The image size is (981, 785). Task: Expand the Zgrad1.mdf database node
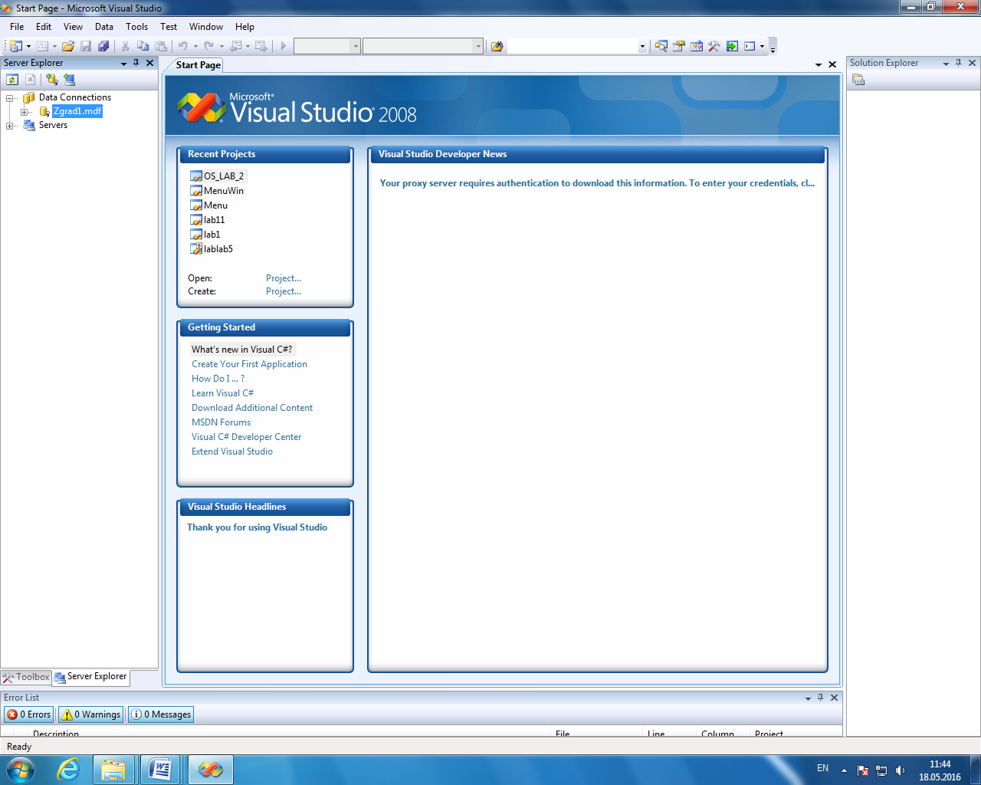[24, 112]
